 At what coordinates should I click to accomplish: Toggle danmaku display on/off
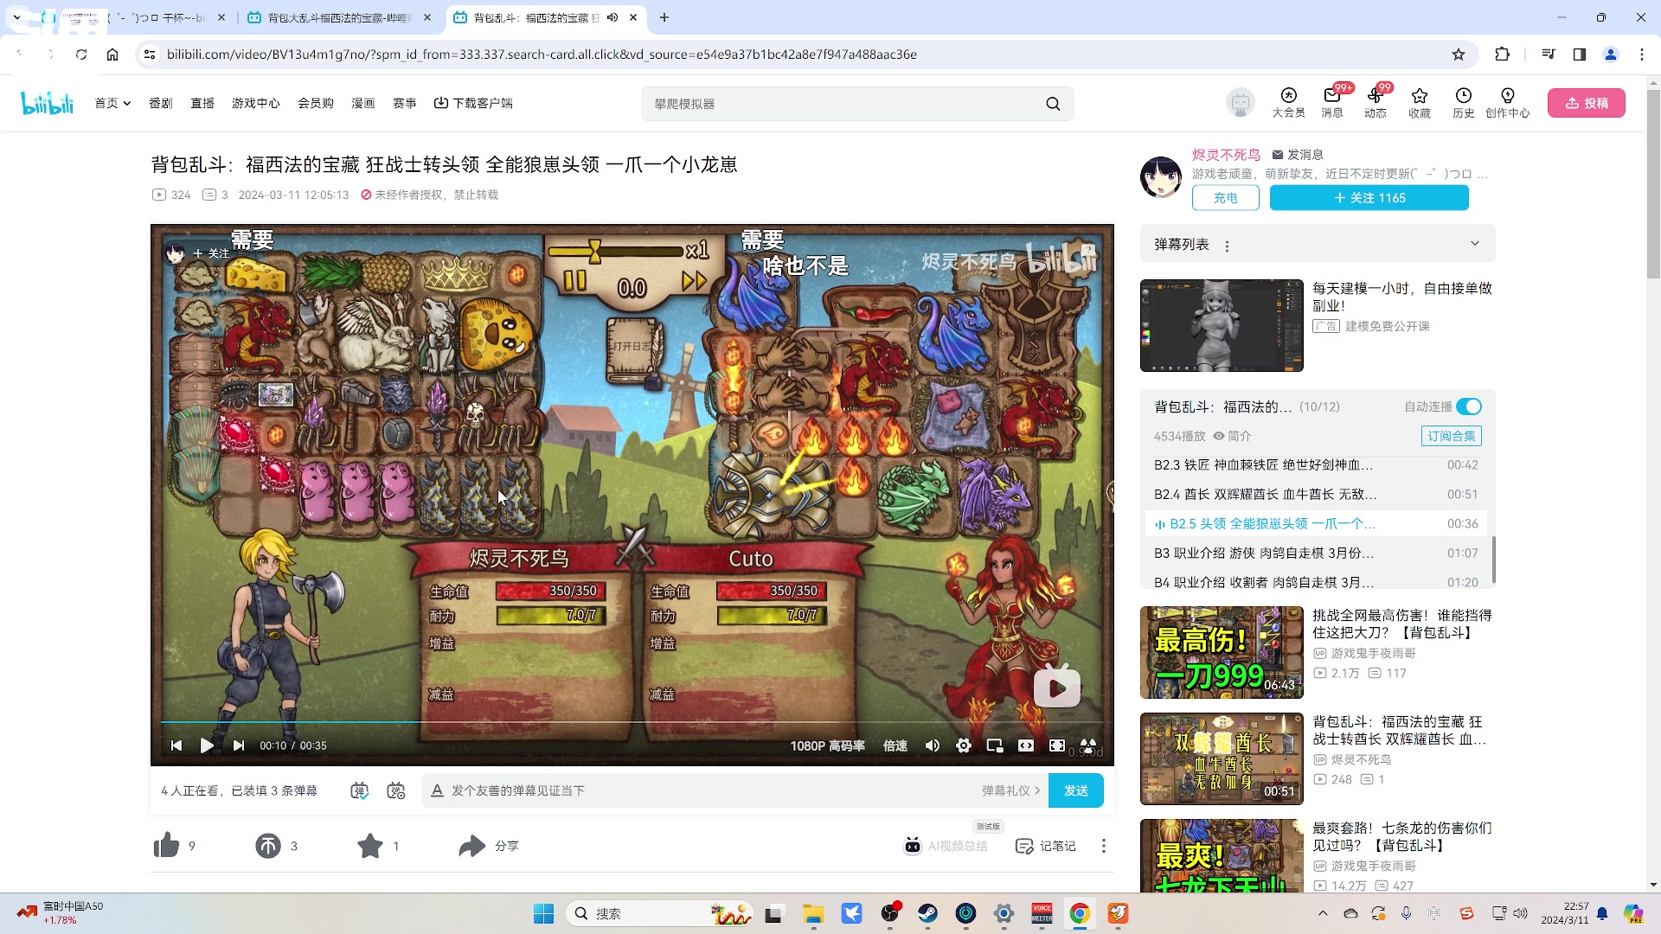(360, 790)
